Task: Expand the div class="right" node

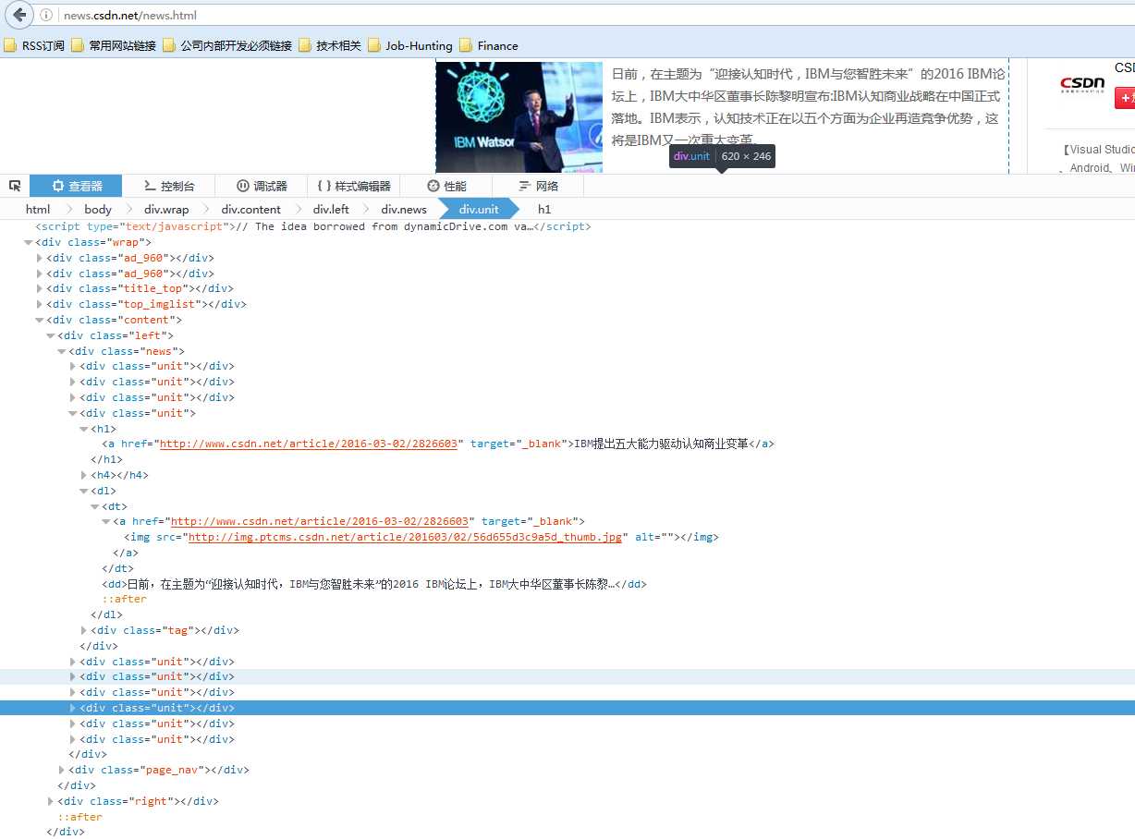Action: point(51,801)
